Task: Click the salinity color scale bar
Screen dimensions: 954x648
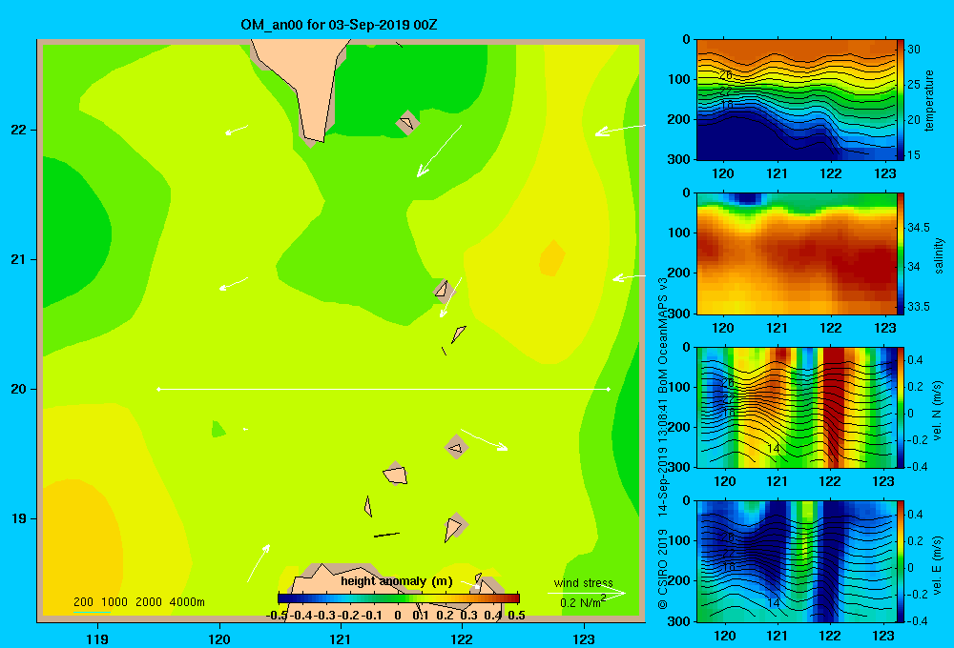Action: [x=901, y=253]
